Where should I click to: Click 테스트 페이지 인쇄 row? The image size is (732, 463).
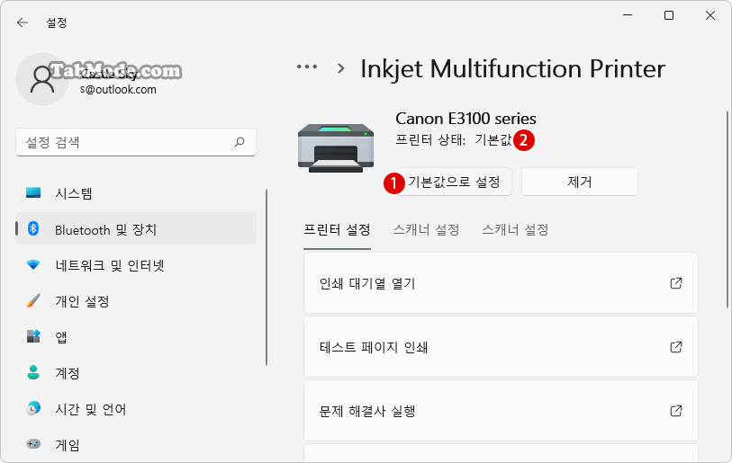(x=501, y=347)
